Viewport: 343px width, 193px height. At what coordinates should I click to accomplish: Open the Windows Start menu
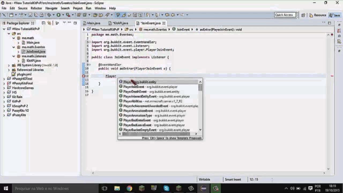point(6,188)
